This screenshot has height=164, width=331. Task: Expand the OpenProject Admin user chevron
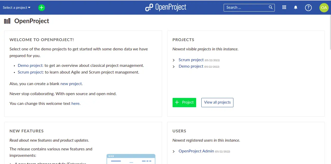[x=174, y=151]
